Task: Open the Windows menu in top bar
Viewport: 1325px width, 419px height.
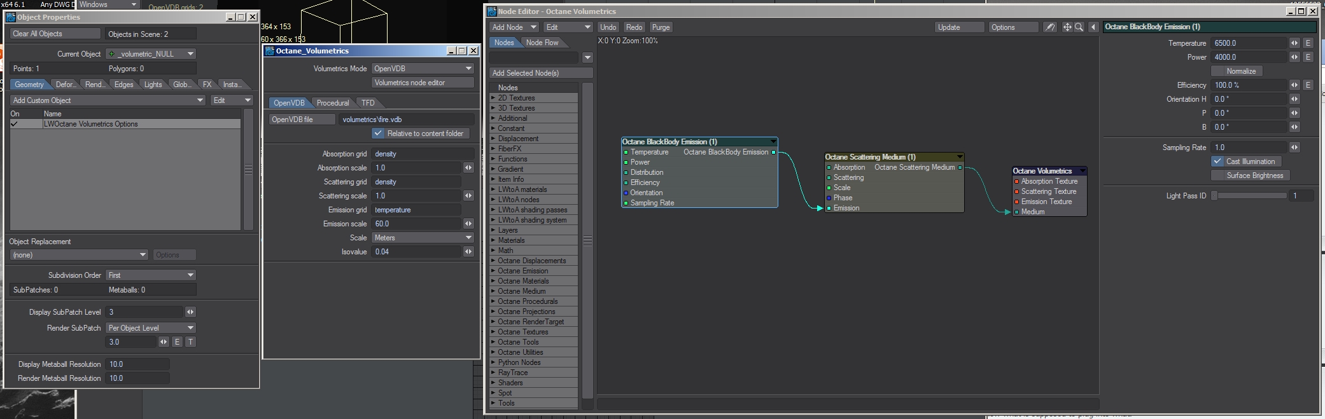Action: click(107, 4)
